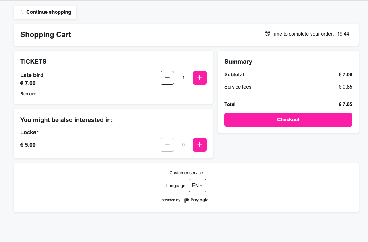
Task: Click the Service fees amount € 0.85
Action: coord(345,87)
